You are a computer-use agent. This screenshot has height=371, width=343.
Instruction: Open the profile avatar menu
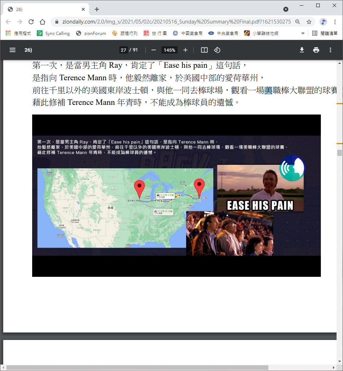323,22
